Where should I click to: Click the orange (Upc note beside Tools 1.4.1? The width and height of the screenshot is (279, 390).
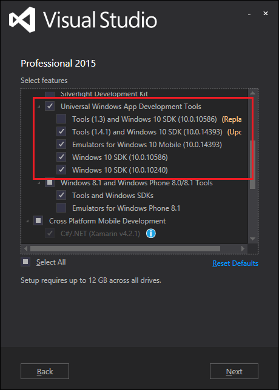click(234, 132)
